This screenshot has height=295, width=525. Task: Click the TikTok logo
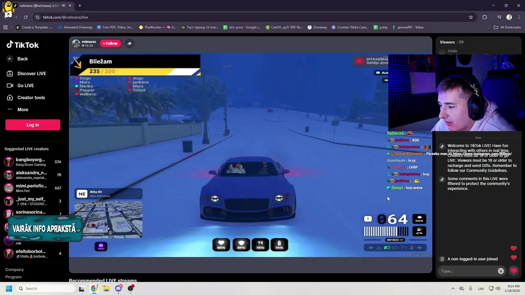pos(23,45)
